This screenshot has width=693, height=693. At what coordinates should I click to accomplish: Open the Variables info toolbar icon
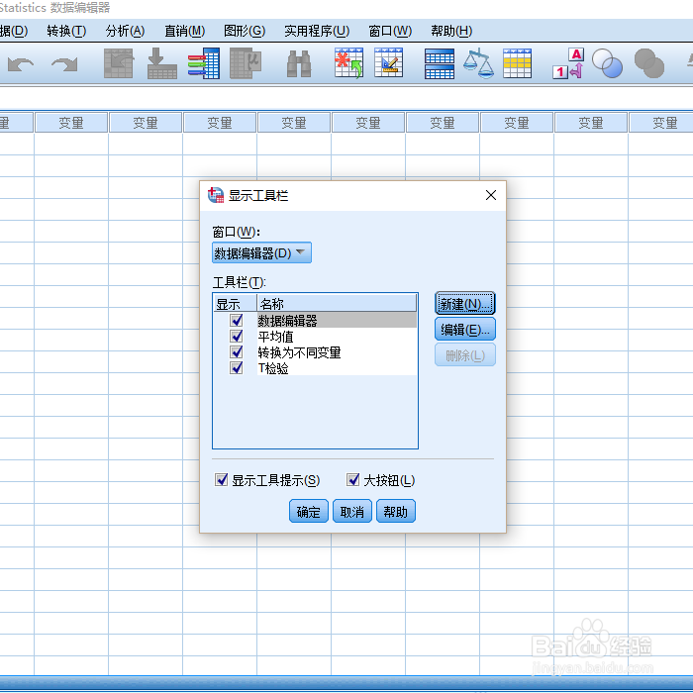pyautogui.click(x=204, y=63)
